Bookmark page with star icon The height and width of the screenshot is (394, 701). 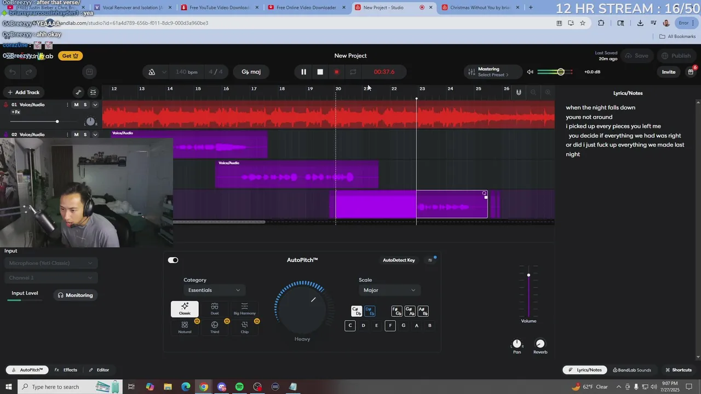point(583,23)
